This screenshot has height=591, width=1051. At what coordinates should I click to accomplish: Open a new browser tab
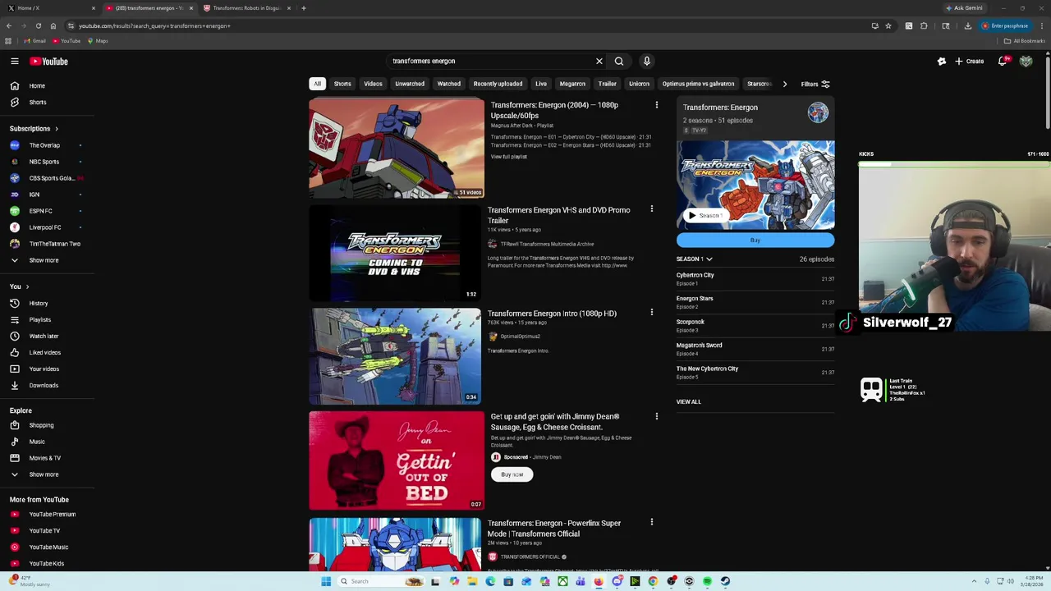click(304, 8)
